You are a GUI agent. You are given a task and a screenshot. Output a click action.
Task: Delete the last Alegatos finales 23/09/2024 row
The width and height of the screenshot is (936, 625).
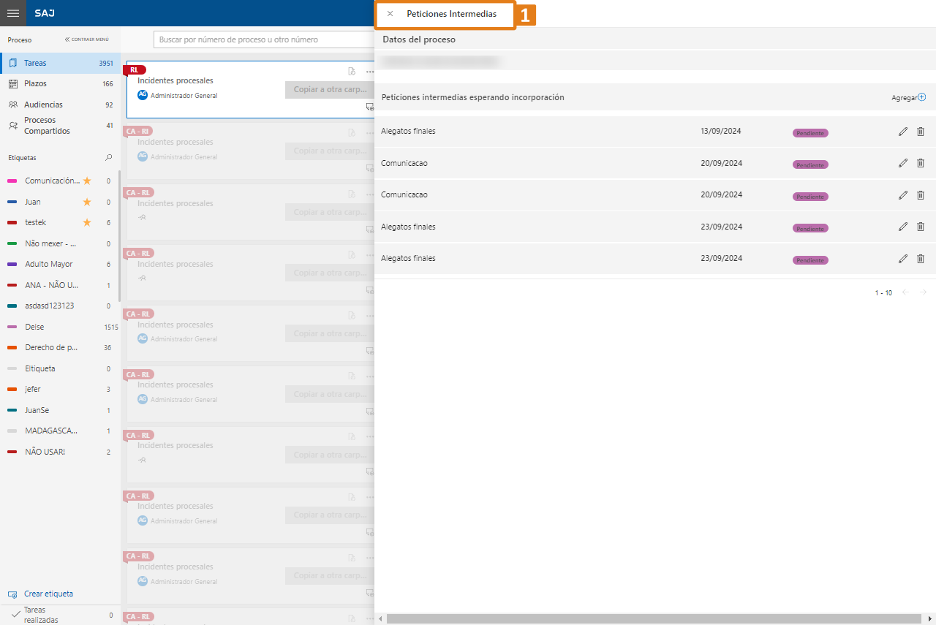(921, 259)
